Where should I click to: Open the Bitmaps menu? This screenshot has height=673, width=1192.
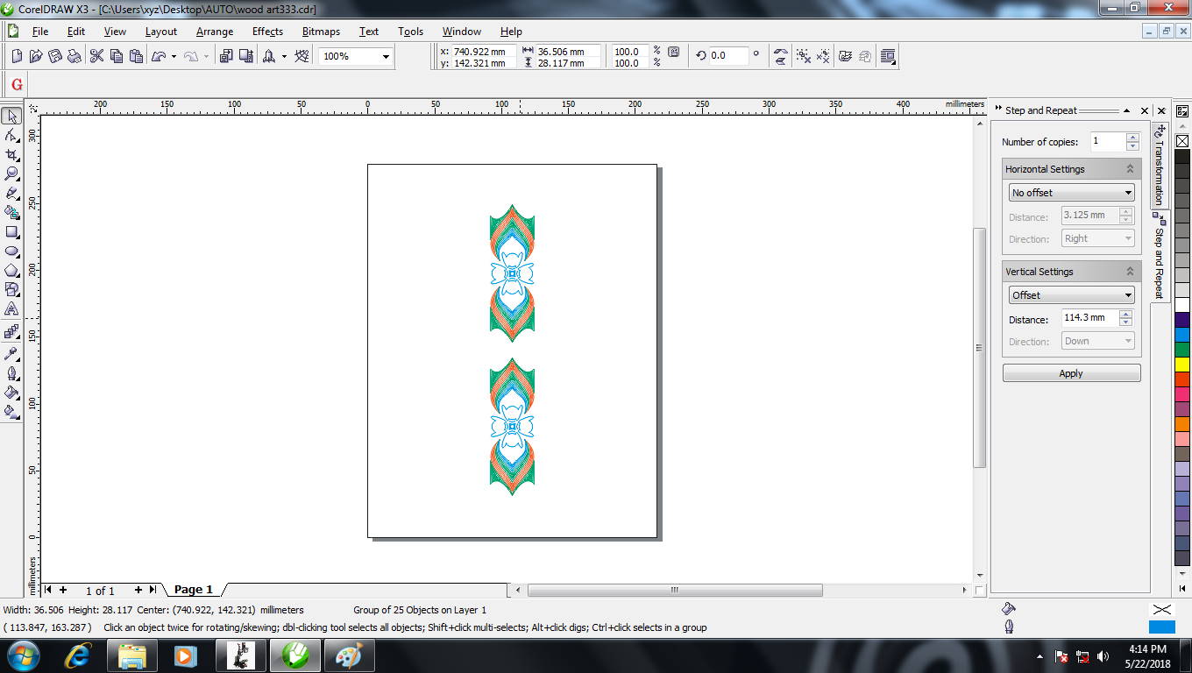(x=321, y=32)
